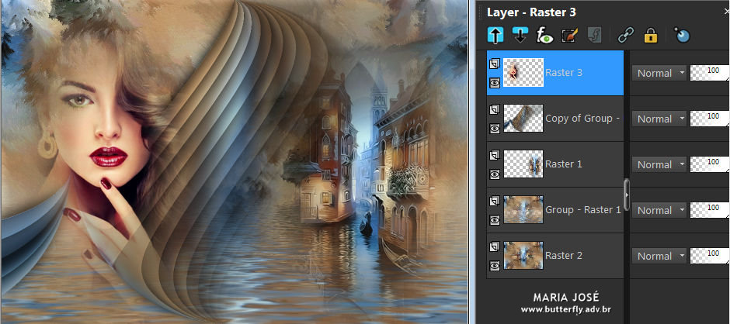Viewport: 730px width, 324px height.
Task: Open the blend mode dropdown for Raster 3
Action: coord(659,73)
